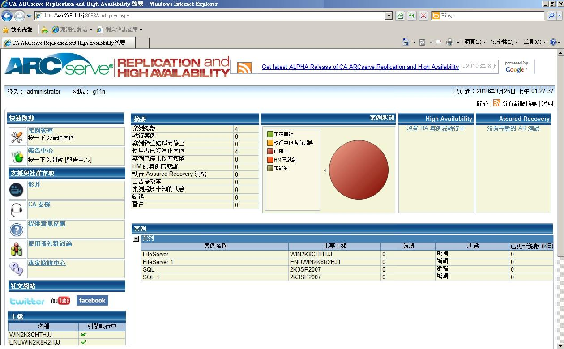Click the address bar URL field
Image resolution: width=564 pixels, height=349 pixels.
210,16
